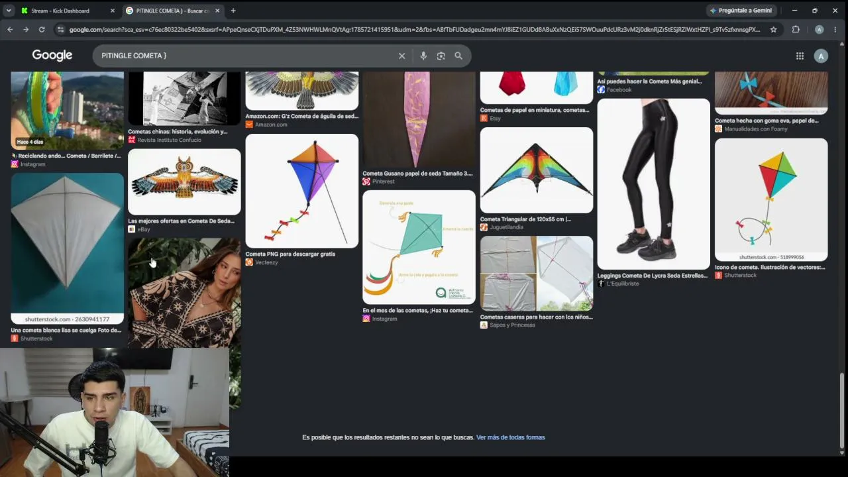Open the black leggings image
The image size is (848, 477).
pyautogui.click(x=653, y=184)
